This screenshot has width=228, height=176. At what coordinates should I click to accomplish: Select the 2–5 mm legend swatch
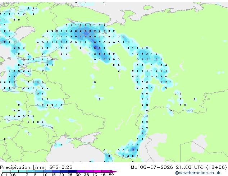[x=31, y=171]
